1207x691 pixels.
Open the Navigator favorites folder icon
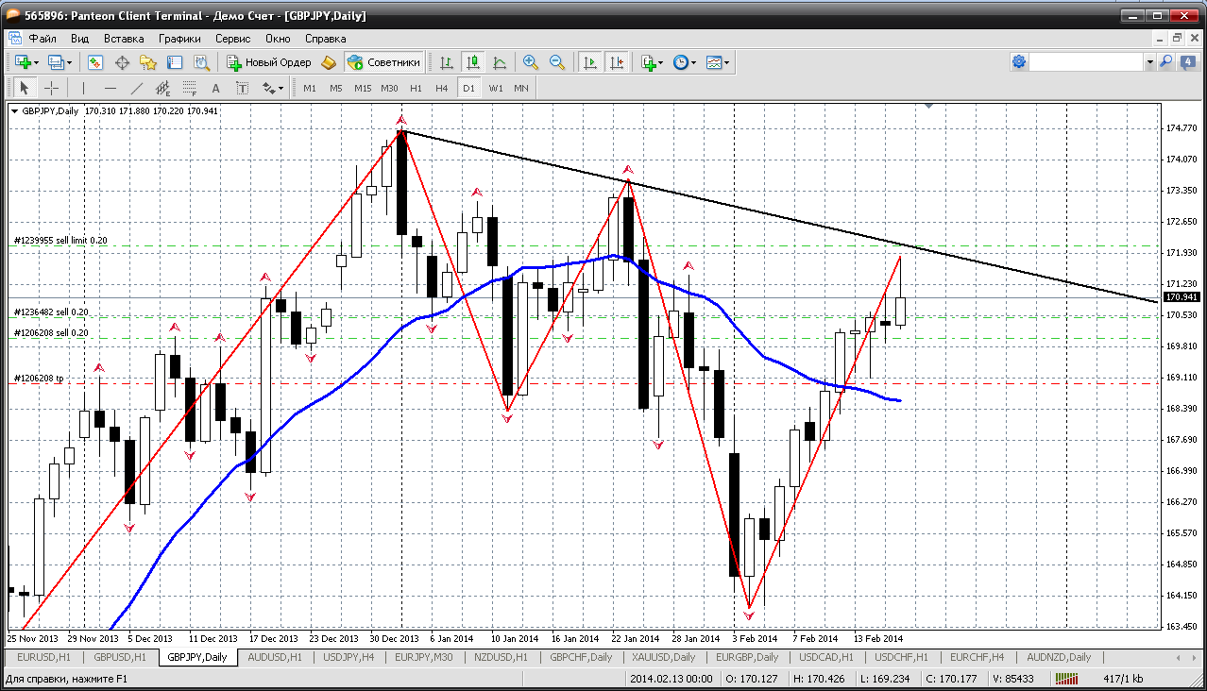[x=148, y=62]
